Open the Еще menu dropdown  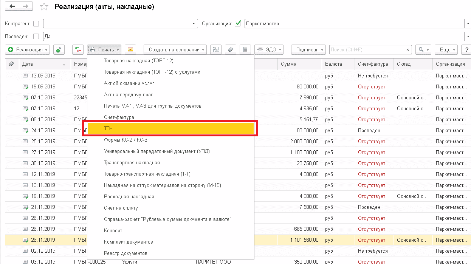pos(446,49)
